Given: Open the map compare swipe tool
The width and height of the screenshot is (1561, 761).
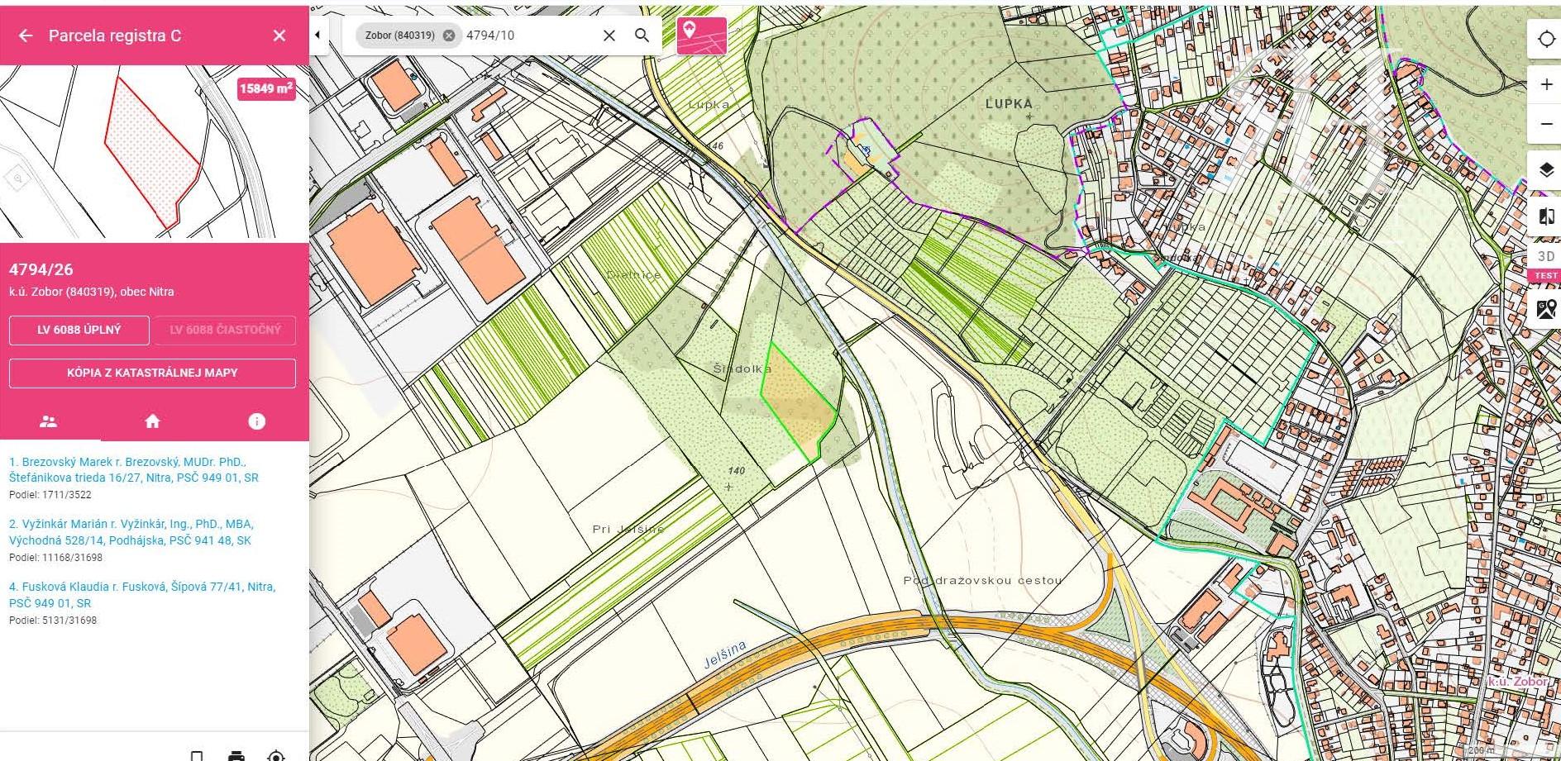Looking at the screenshot, I should coord(1545,217).
